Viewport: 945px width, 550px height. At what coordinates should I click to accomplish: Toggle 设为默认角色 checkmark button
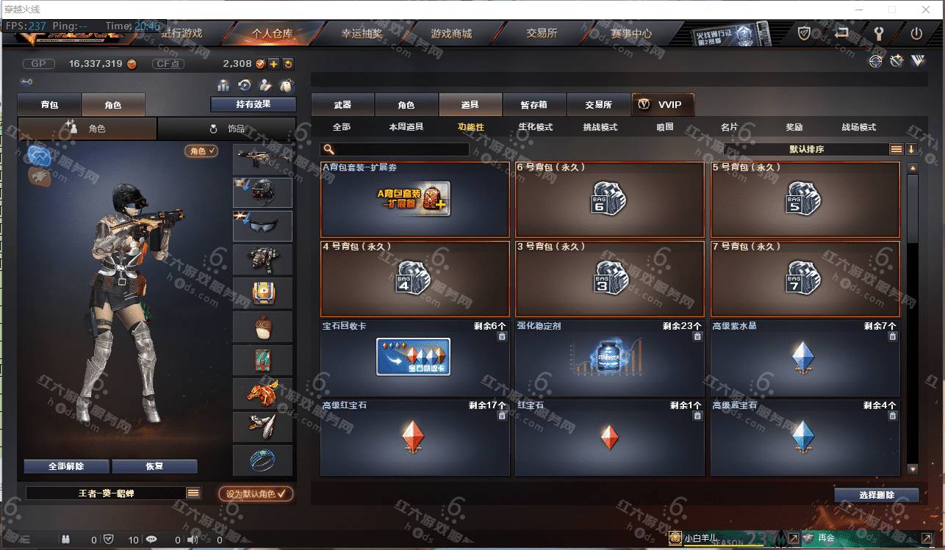pos(256,493)
